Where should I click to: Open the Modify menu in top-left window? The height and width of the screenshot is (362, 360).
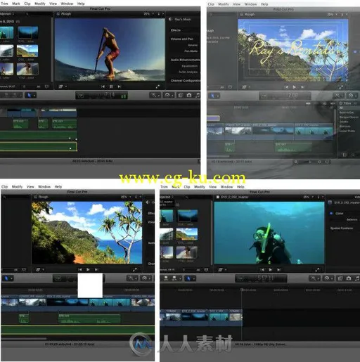[40, 4]
